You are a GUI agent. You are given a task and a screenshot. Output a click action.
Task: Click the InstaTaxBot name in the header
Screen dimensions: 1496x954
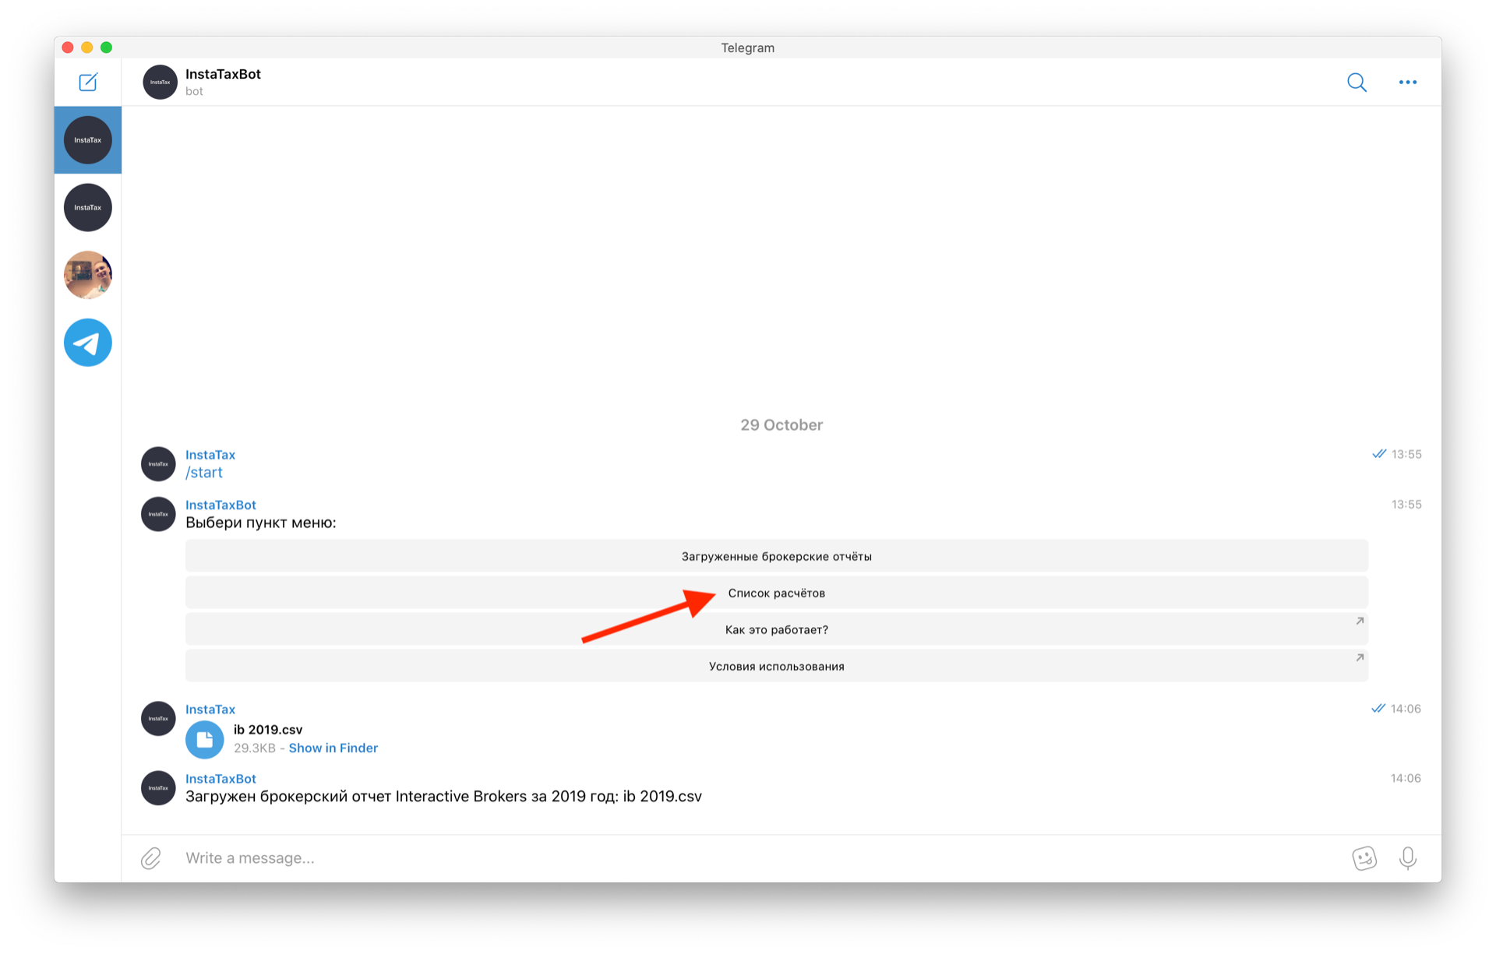pyautogui.click(x=223, y=74)
